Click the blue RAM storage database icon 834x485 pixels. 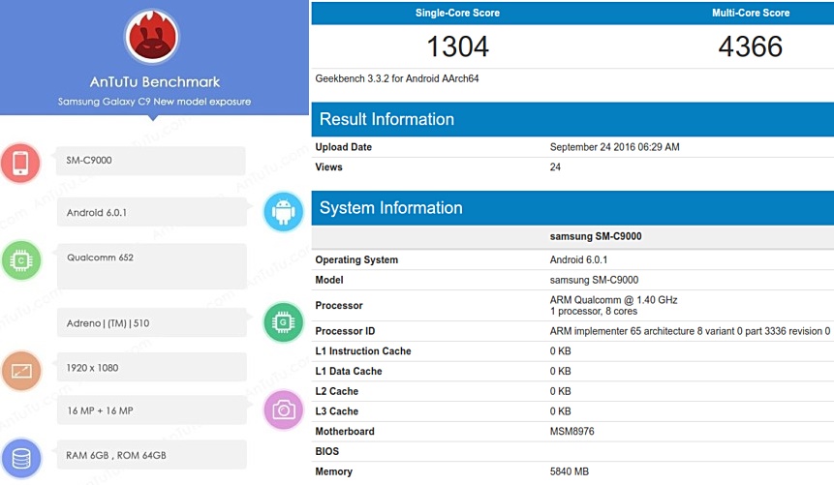click(20, 458)
